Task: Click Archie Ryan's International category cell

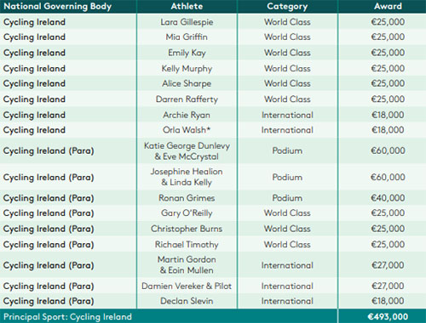Action: [x=287, y=115]
